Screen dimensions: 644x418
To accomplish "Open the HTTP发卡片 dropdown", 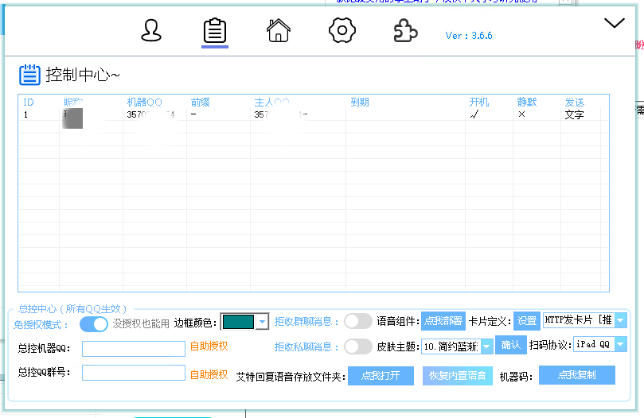I will pyautogui.click(x=620, y=320).
